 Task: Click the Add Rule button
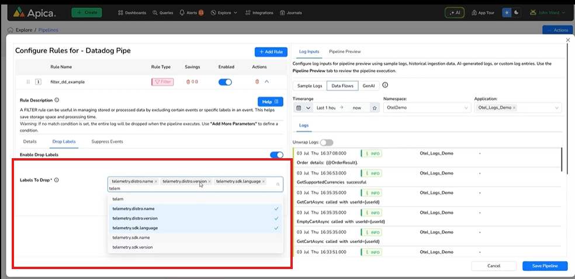pos(271,52)
